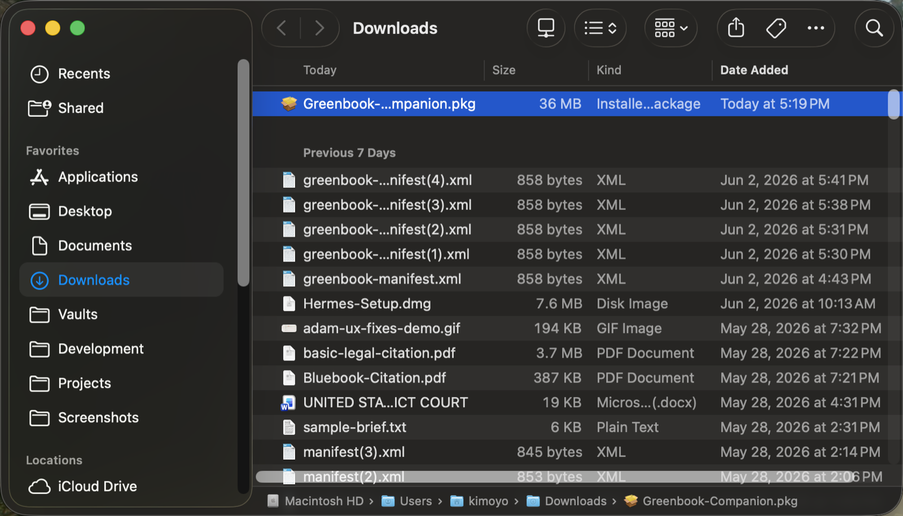Open the Projects folder in sidebar
This screenshot has height=516, width=903.
[x=121, y=383]
